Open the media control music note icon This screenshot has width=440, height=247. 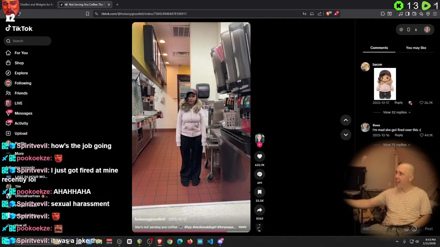[400, 14]
